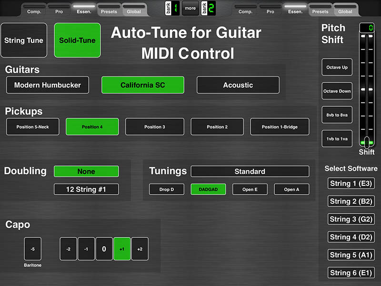This screenshot has height=286, width=381.
Task: Enable 12 String #1 doubling
Action: (86, 189)
